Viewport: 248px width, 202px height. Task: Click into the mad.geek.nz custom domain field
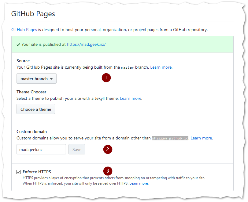pos(41,149)
